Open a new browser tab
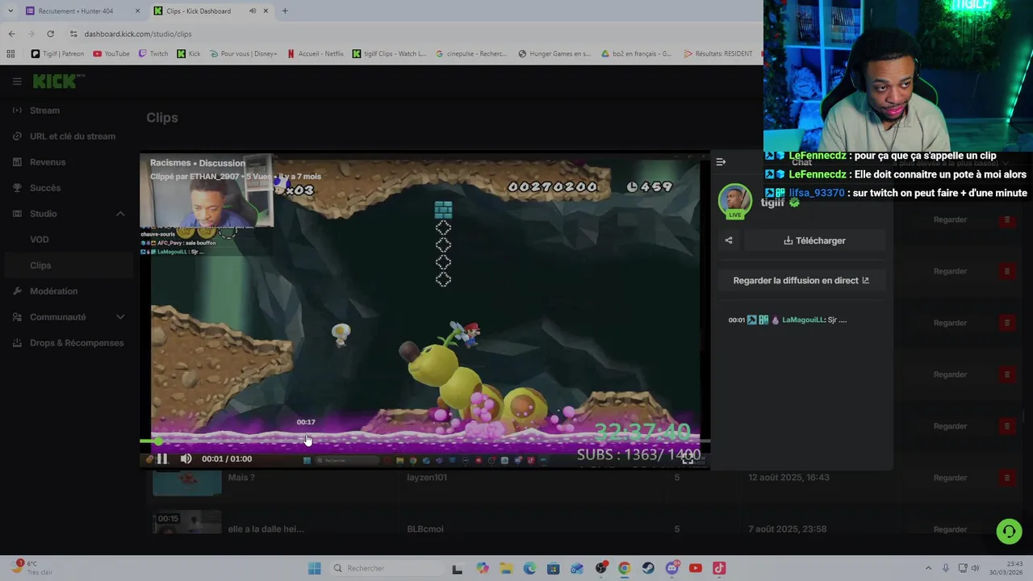 285,11
